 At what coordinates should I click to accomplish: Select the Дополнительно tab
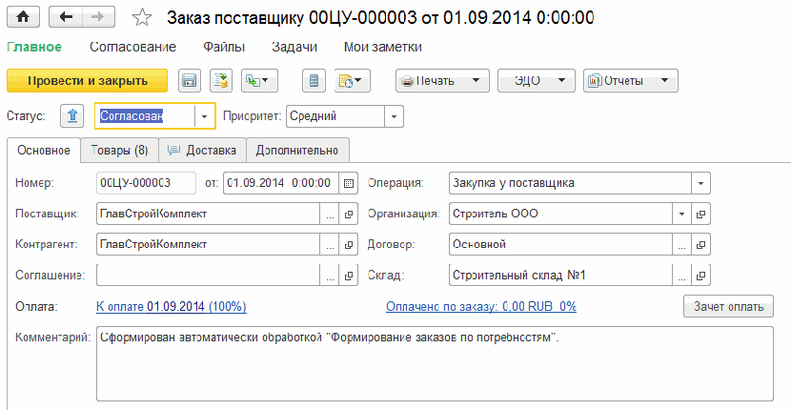(x=297, y=151)
